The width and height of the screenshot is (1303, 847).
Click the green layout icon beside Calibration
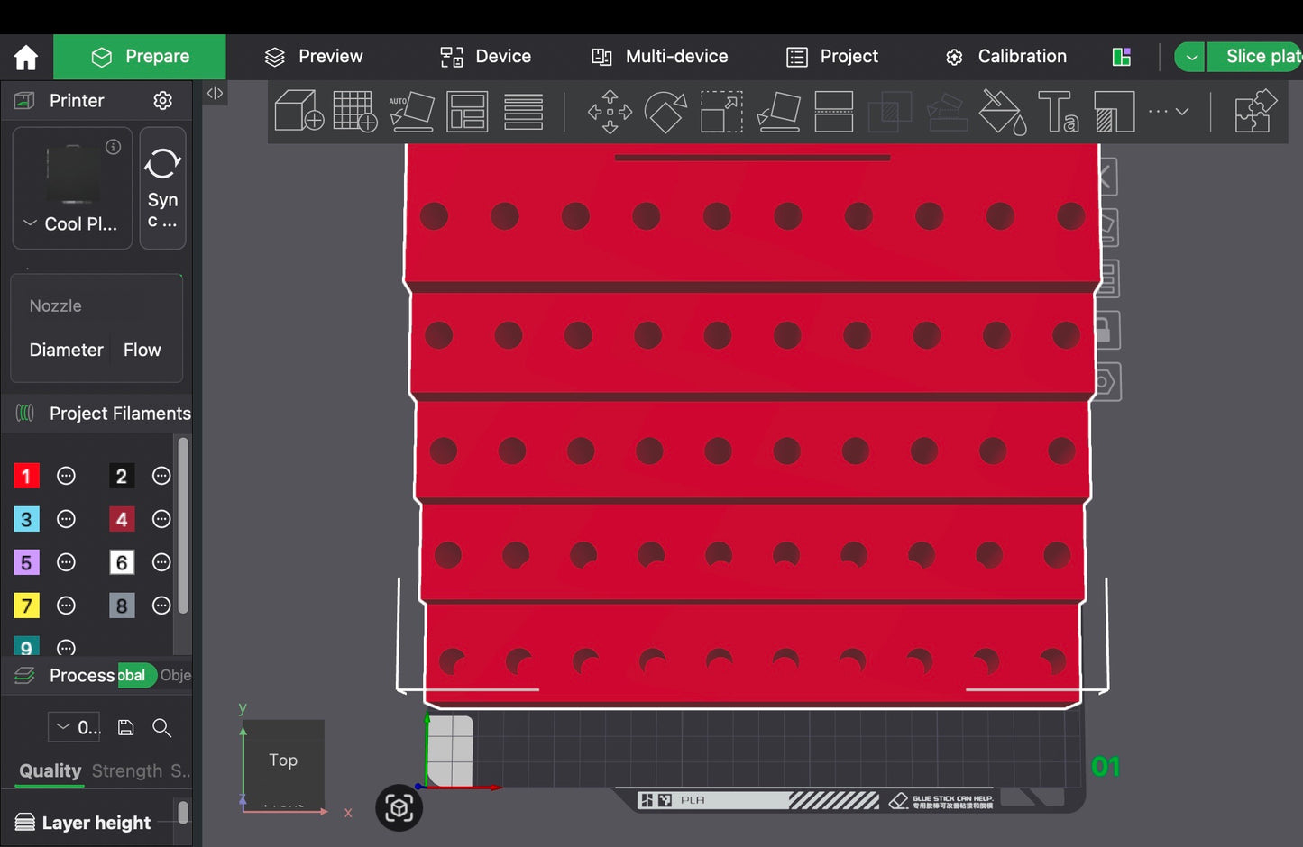(1122, 57)
